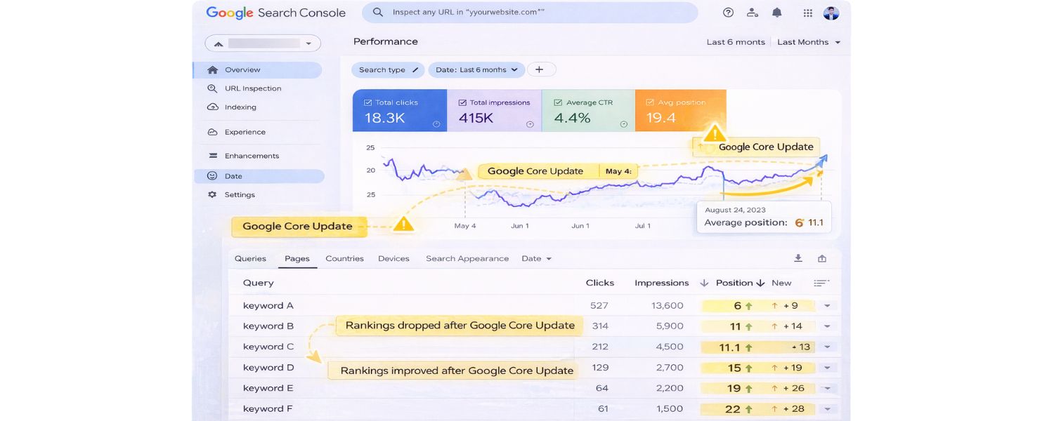The width and height of the screenshot is (1054, 421).
Task: Expand the Date: Last 6 months filter
Action: [x=476, y=69]
